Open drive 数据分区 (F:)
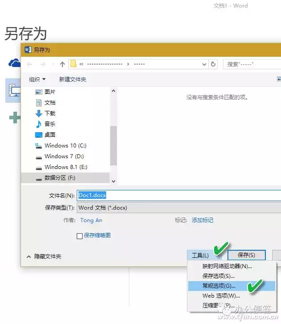This screenshot has height=324, width=281. 66,178
